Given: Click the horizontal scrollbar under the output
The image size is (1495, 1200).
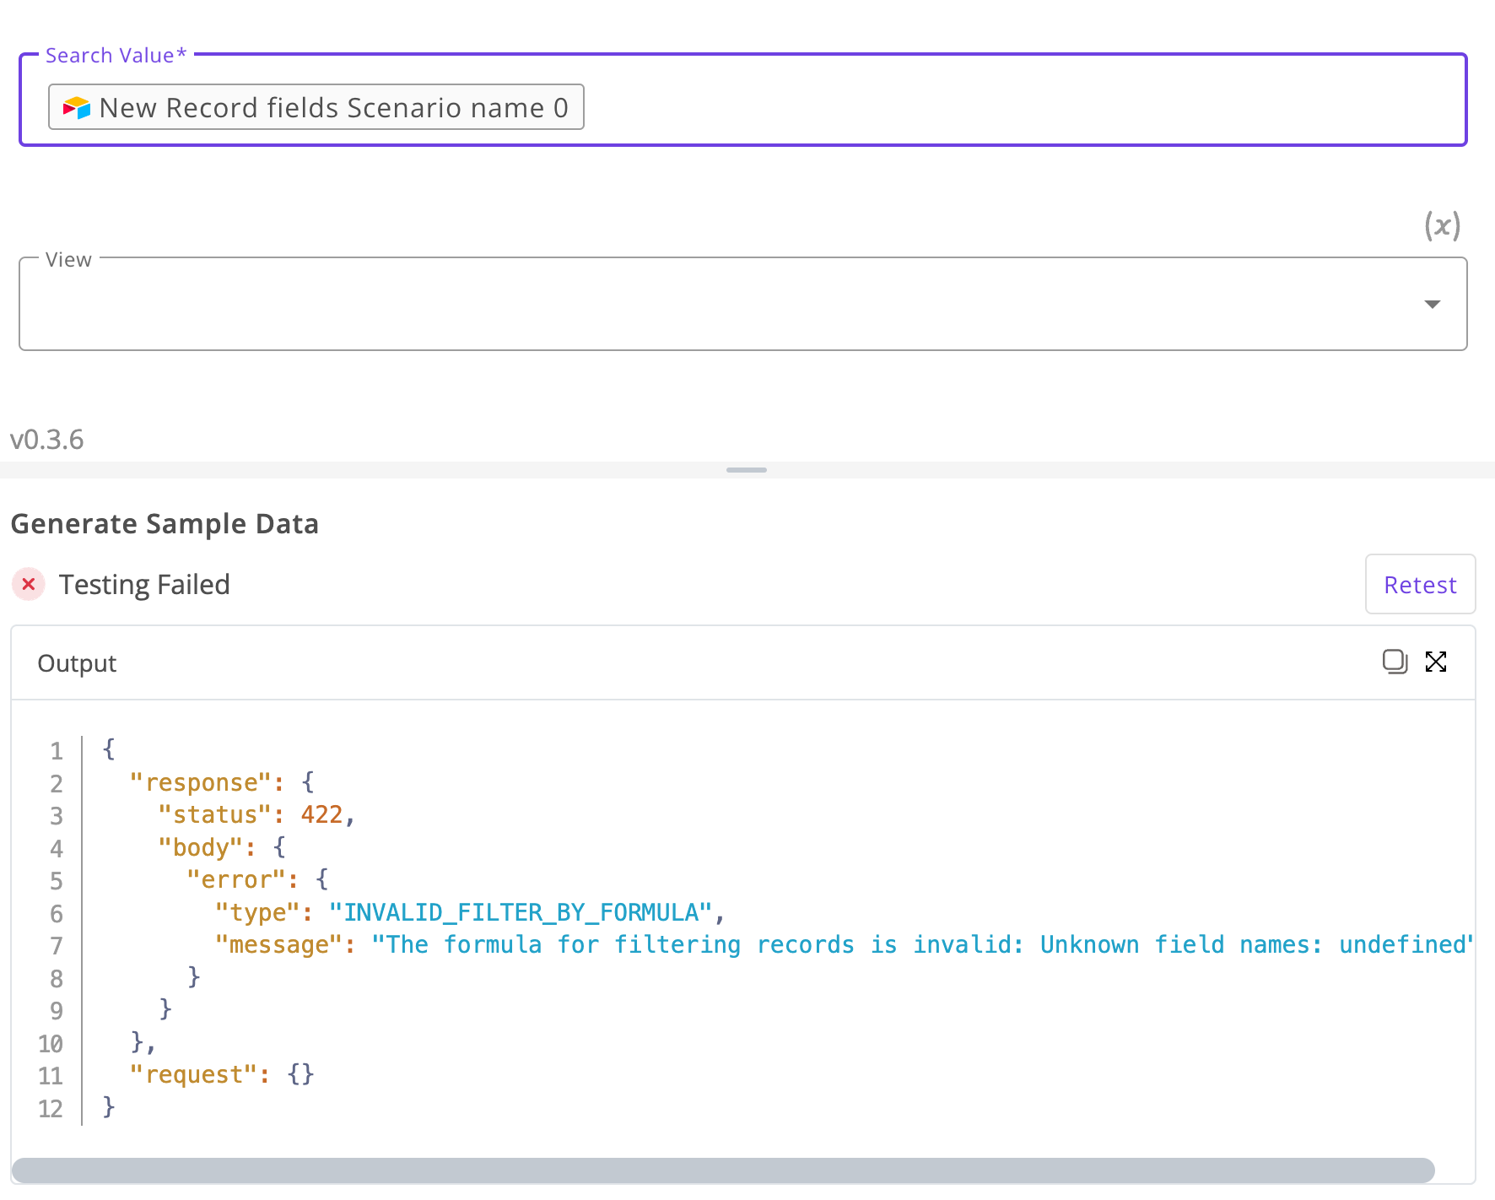Looking at the screenshot, I should 723,1170.
